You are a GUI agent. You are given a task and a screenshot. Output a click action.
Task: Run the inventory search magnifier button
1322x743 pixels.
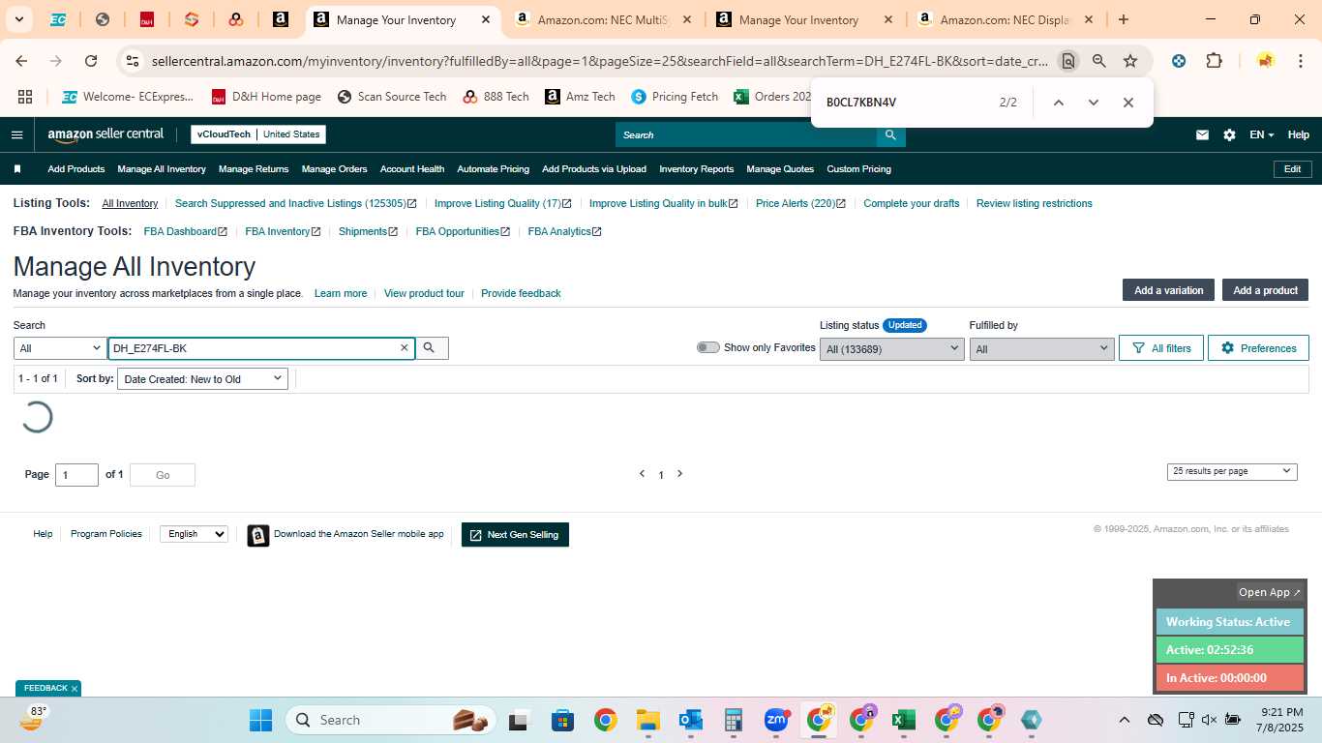coord(432,347)
